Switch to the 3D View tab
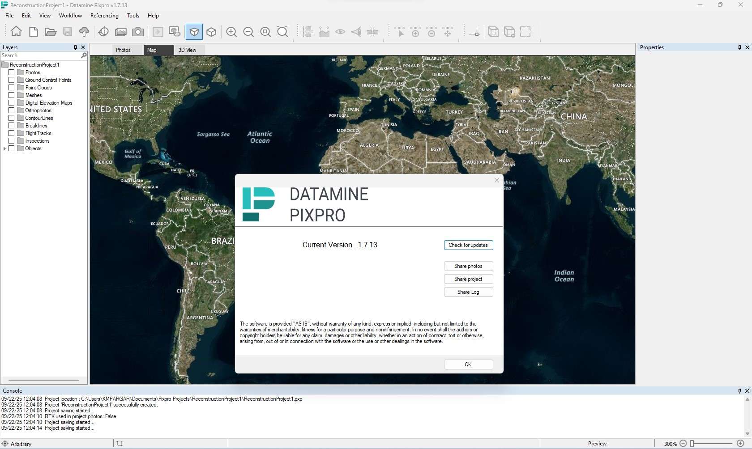 coord(187,50)
